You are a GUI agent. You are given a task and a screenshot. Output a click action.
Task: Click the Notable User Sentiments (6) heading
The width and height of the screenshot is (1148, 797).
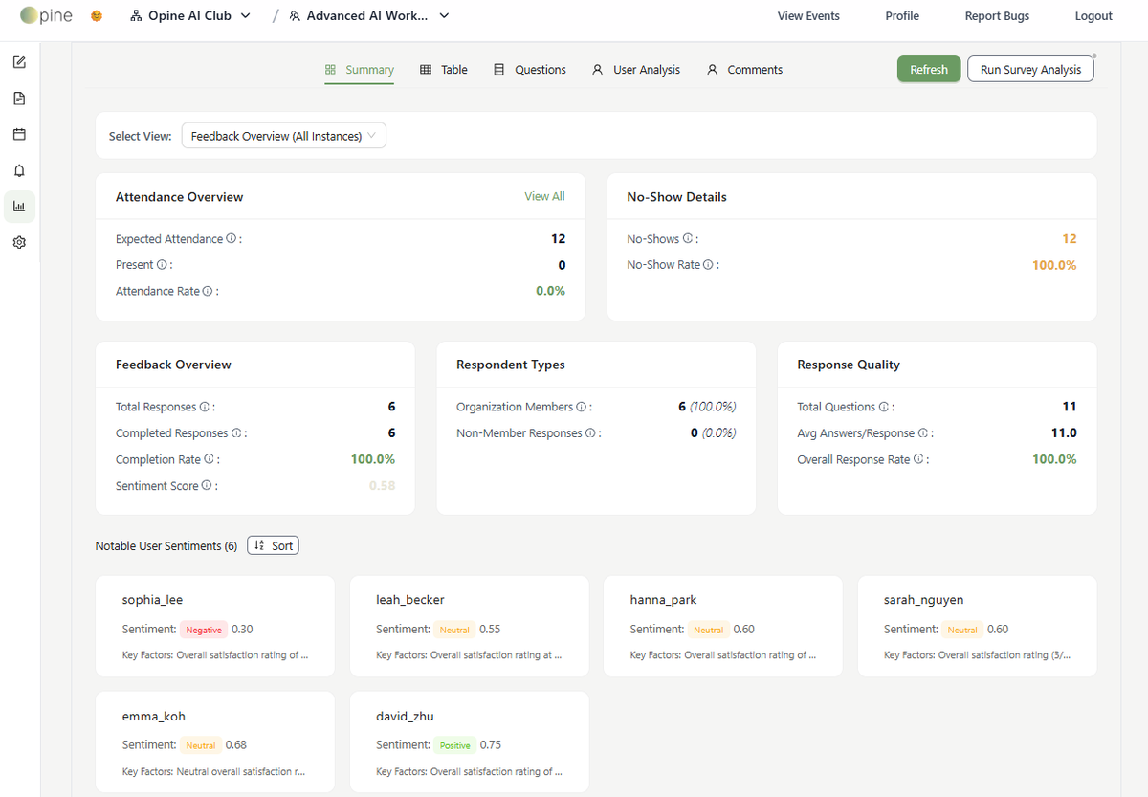[166, 546]
